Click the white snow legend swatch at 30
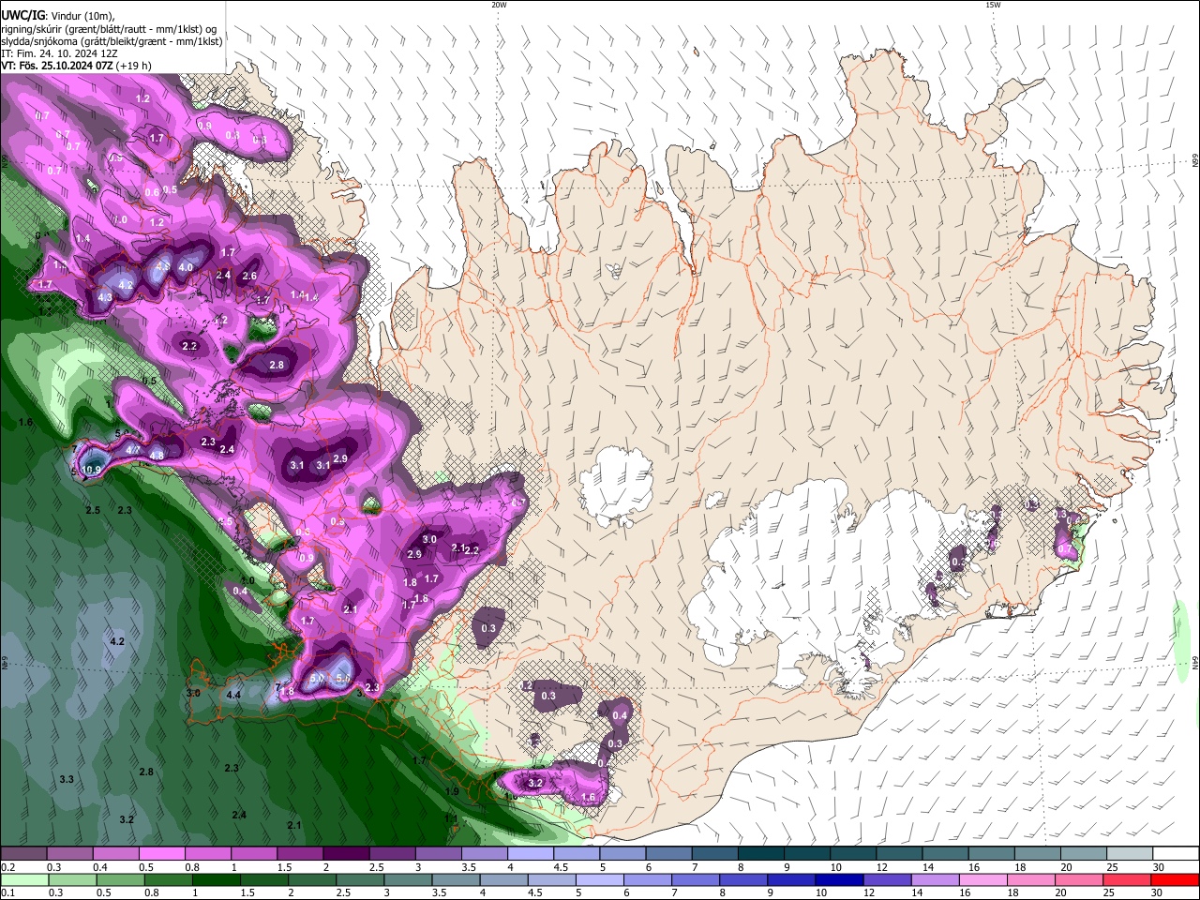Image resolution: width=1200 pixels, height=900 pixels. click(x=1177, y=854)
